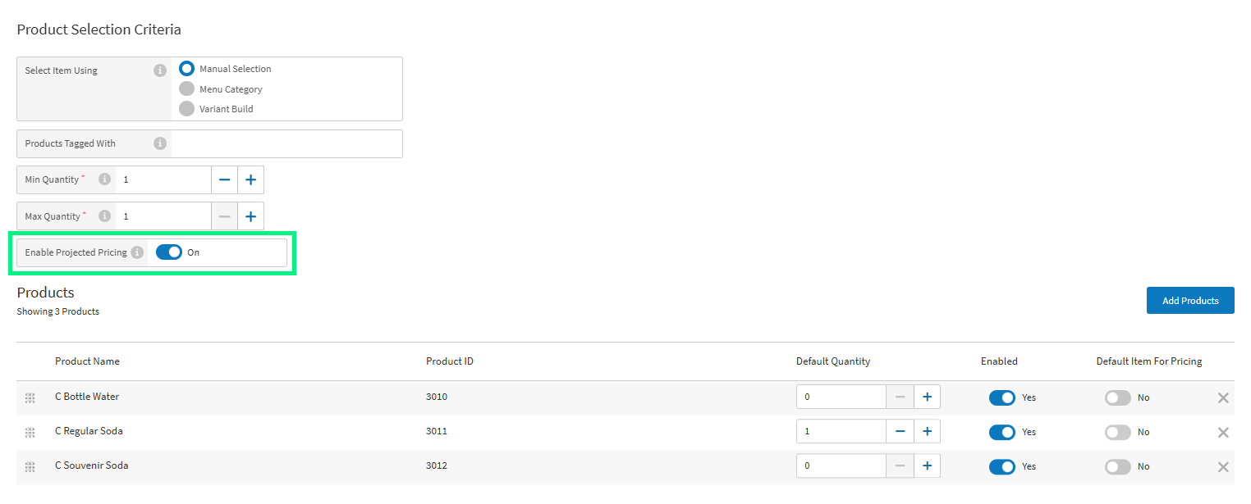Disable the Enabled toggle for C Regular Soda

tap(1002, 432)
